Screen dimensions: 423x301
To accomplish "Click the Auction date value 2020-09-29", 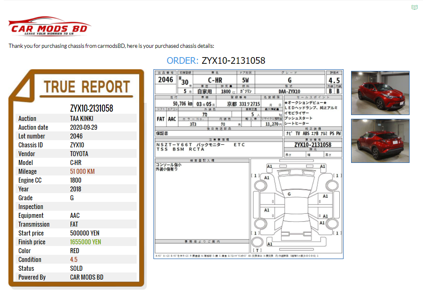I will (x=83, y=127).
